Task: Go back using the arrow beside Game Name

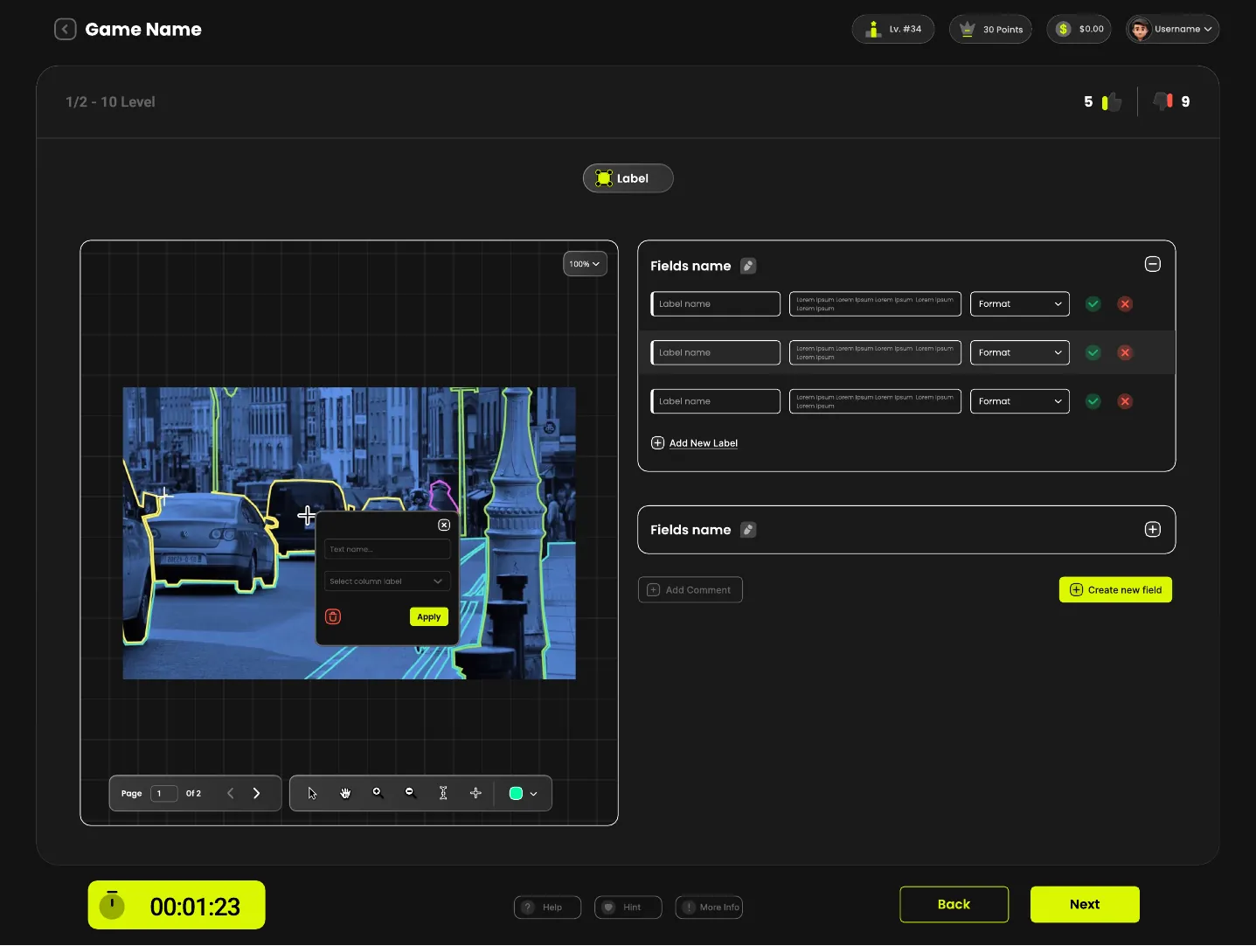Action: [x=66, y=30]
